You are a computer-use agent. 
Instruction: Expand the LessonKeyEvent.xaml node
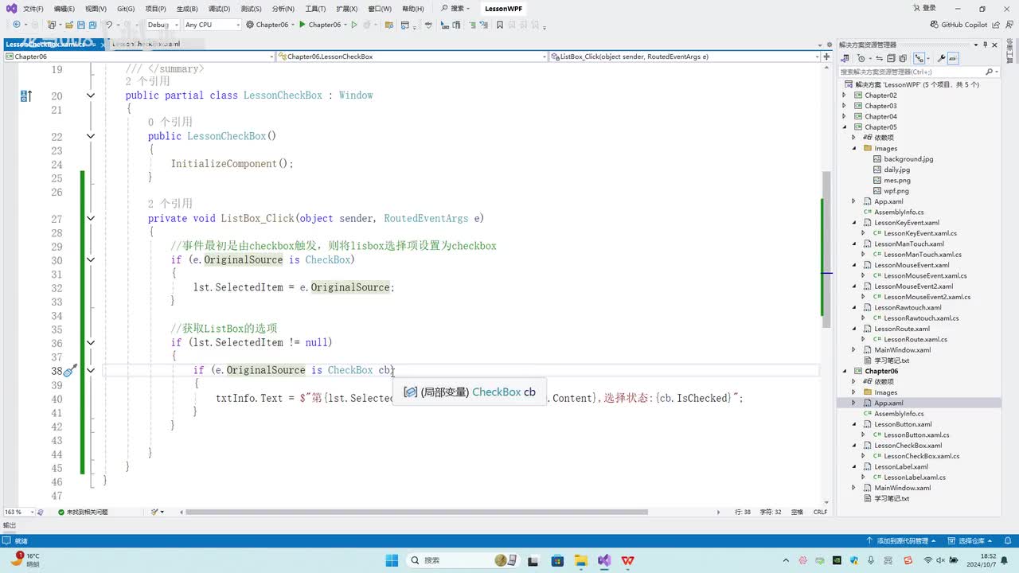(x=854, y=223)
